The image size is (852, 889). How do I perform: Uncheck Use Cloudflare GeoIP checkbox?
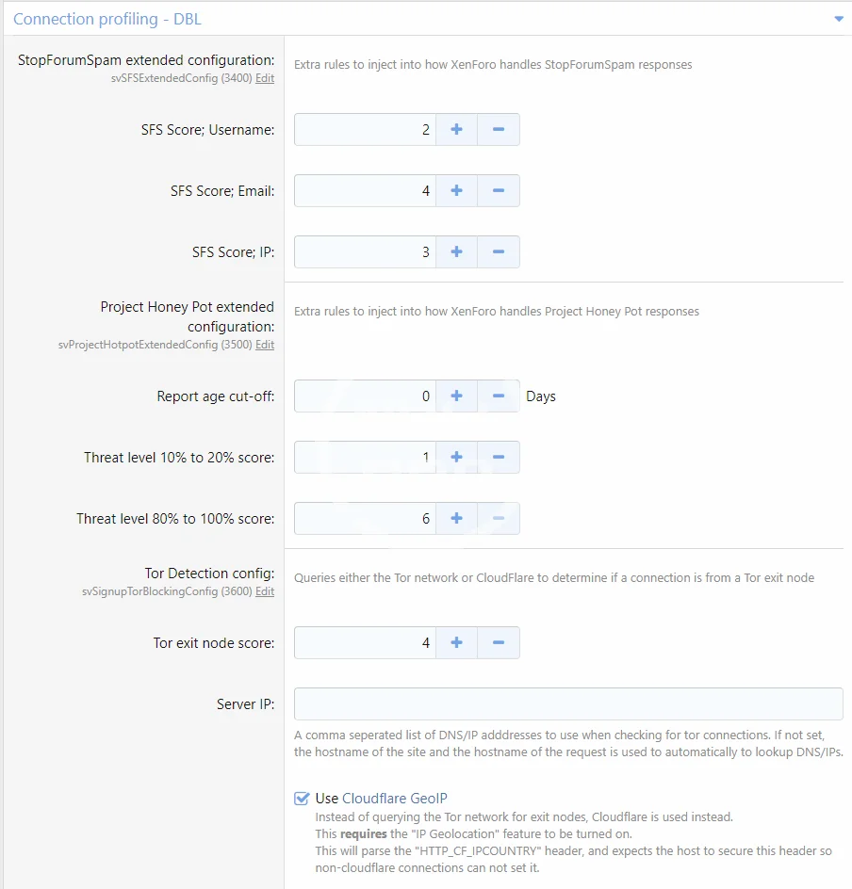click(302, 799)
